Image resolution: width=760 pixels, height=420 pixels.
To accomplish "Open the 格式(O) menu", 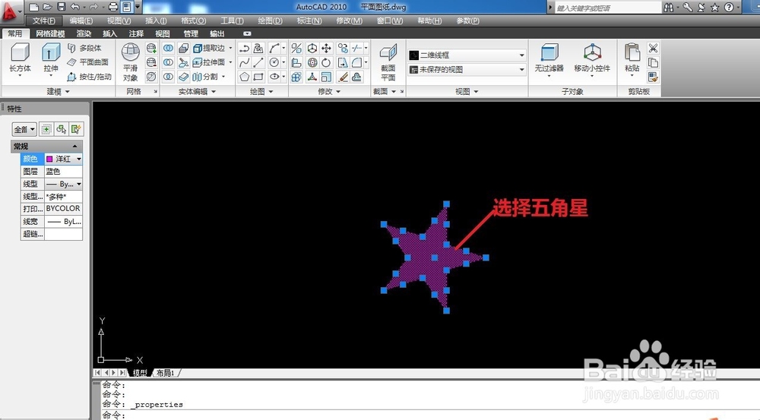I will click(x=193, y=21).
